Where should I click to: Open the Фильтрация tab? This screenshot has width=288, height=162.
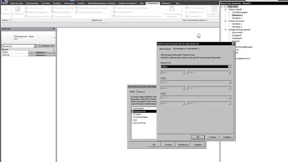[165, 49]
